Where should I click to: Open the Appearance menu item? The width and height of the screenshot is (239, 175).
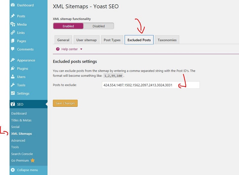pos(28,60)
